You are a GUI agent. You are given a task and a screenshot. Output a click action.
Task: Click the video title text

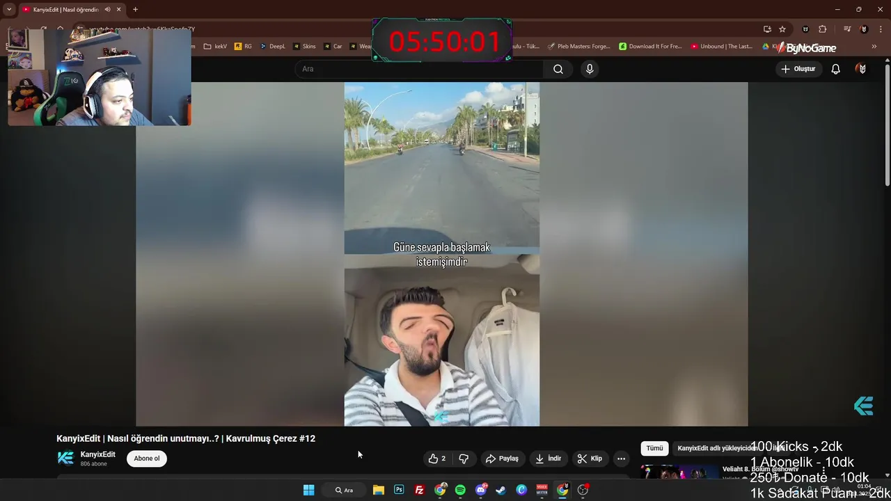pos(186,438)
